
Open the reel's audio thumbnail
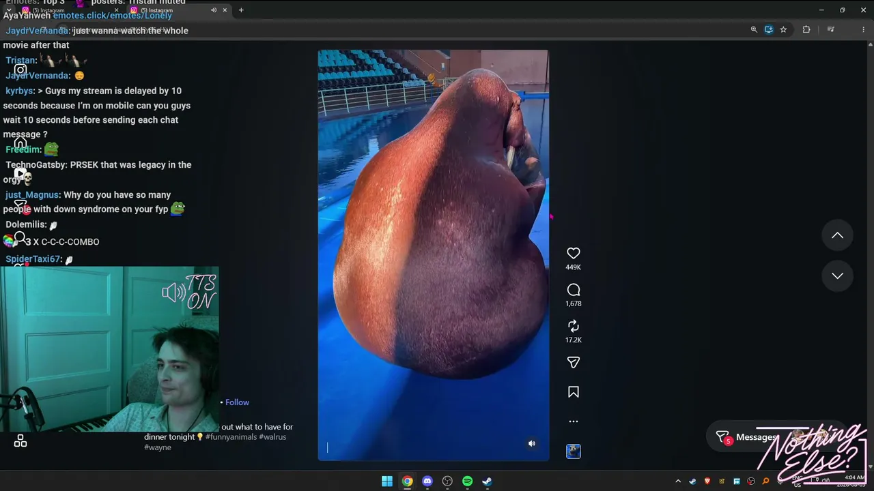(x=574, y=451)
